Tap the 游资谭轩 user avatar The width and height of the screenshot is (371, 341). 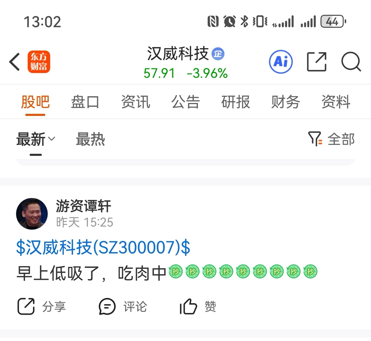click(x=32, y=214)
